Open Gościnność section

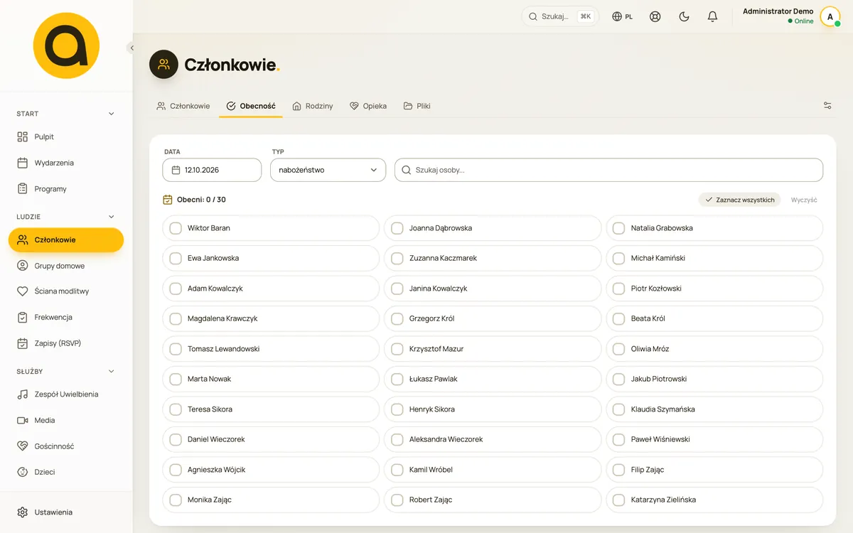66,446
